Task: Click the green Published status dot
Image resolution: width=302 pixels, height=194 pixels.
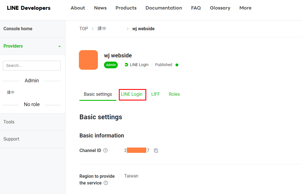Action: [x=177, y=65]
